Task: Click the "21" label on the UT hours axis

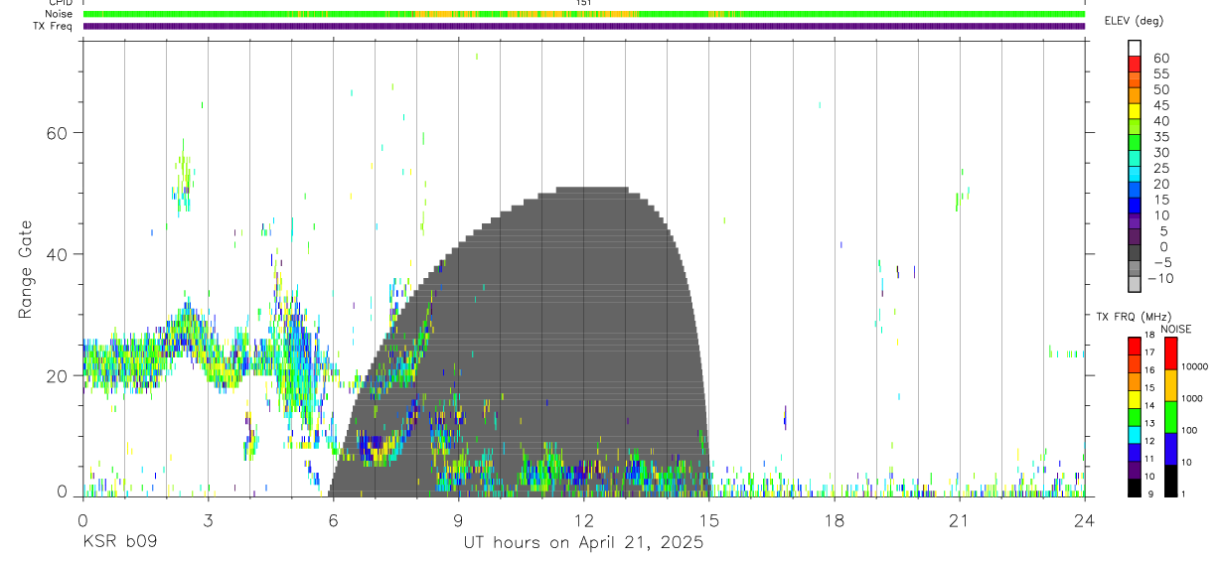Action: [x=959, y=521]
